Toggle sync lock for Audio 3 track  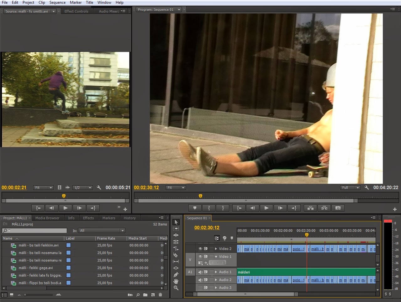[x=206, y=288]
